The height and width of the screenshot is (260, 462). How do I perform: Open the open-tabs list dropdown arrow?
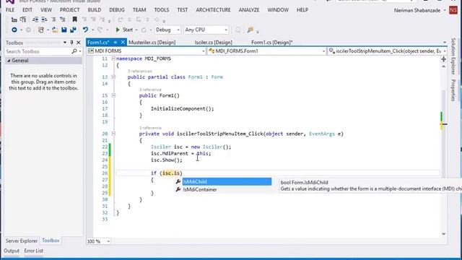tap(445, 43)
